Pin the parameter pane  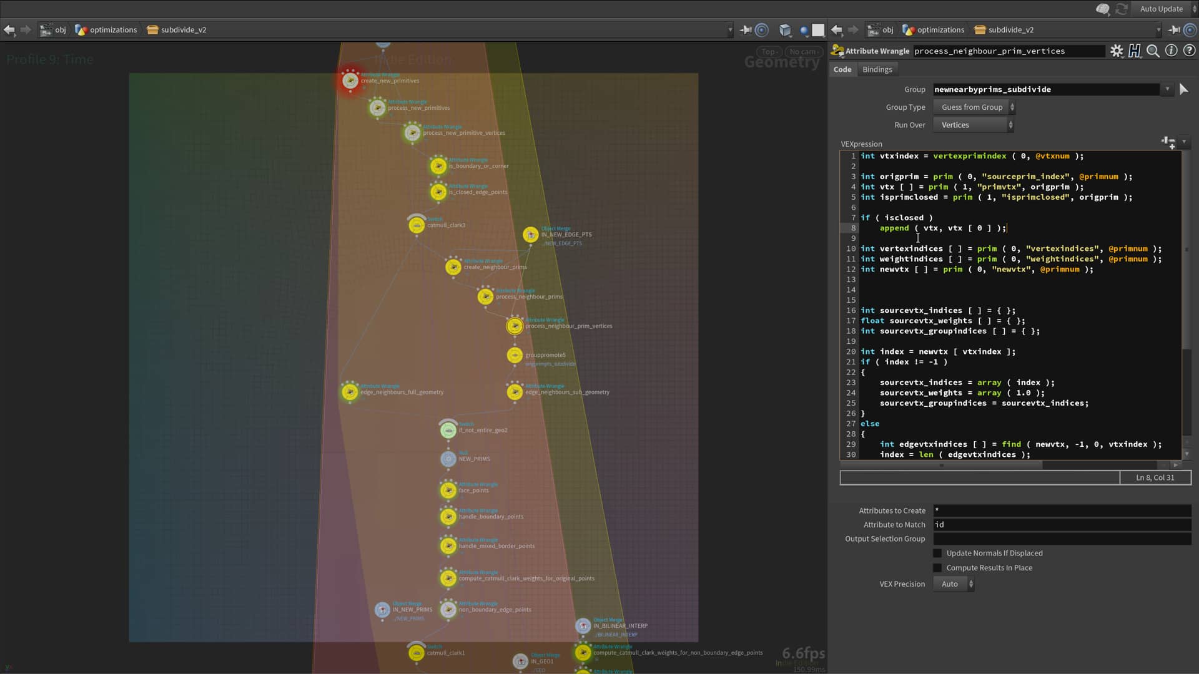pos(1173,29)
